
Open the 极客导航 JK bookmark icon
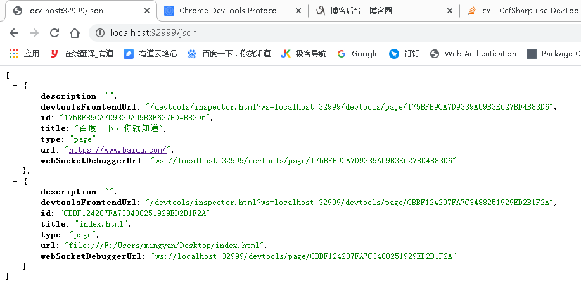285,54
